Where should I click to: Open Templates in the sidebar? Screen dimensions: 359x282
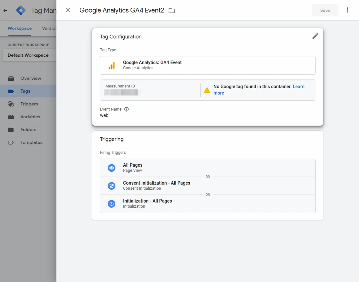pyautogui.click(x=31, y=142)
